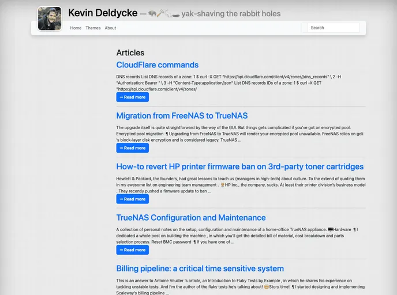This screenshot has height=295, width=397.
Task: Click the 'yak-shaving the rabbit holes' tagline
Action: coord(231,13)
